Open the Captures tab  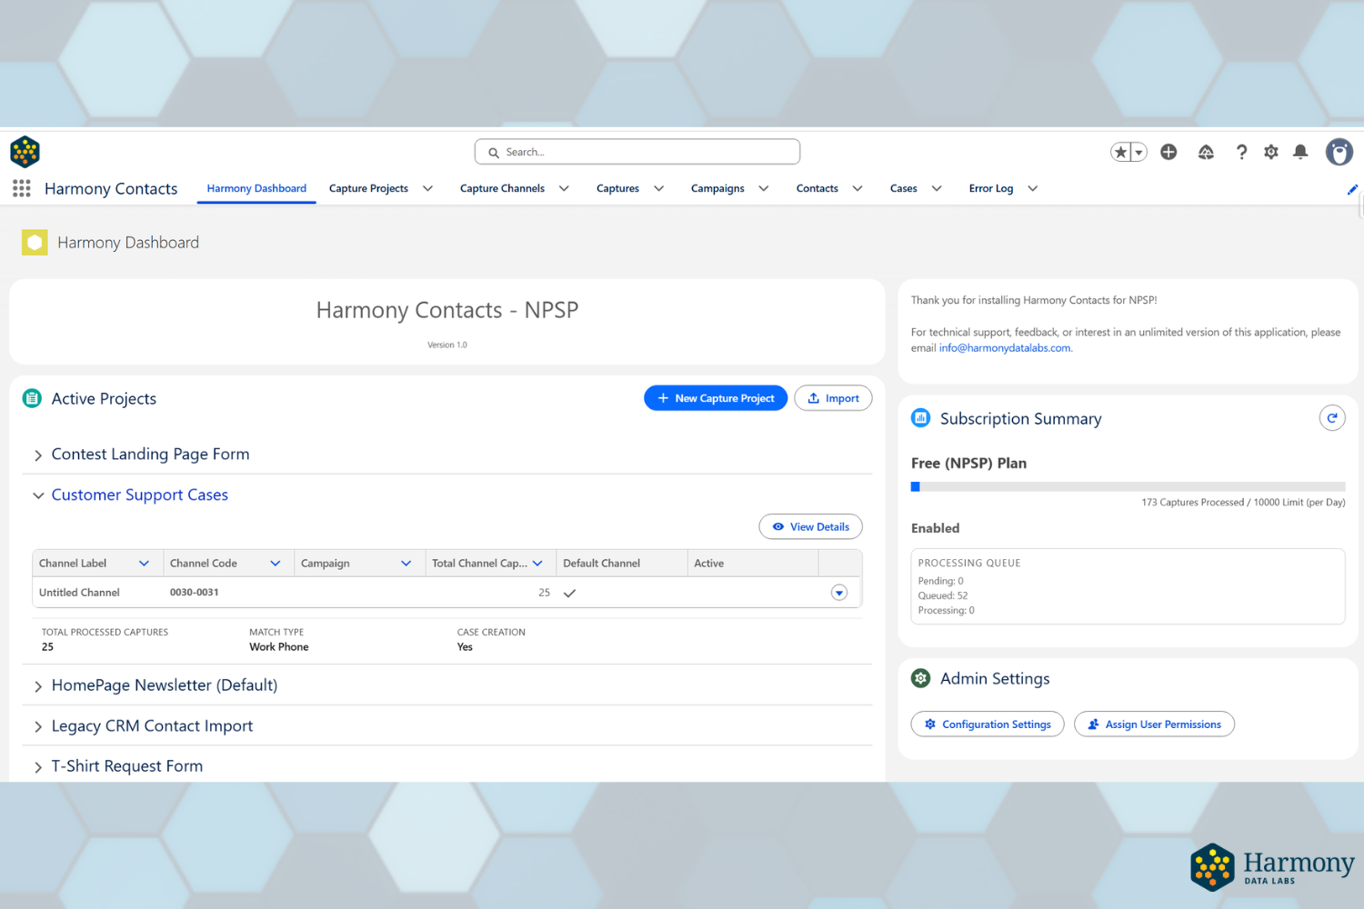[617, 188]
